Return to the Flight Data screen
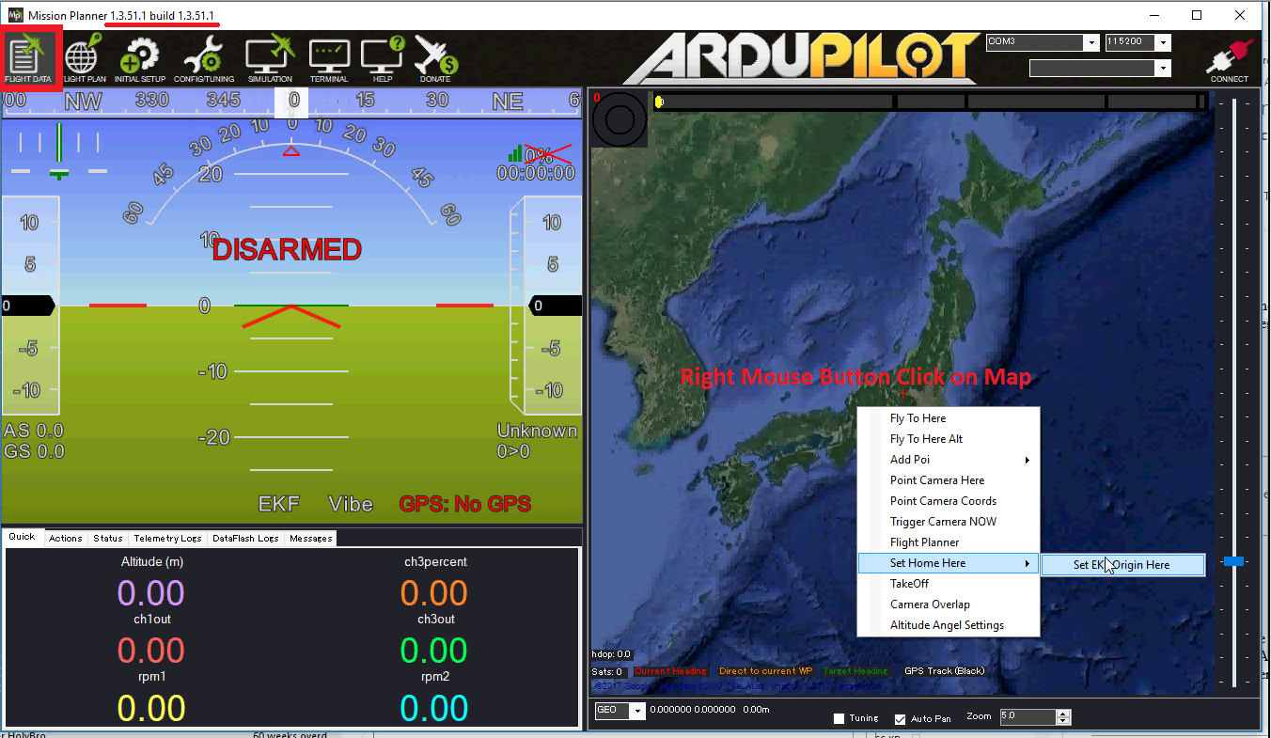Screen dimensions: 1271x738 click(28, 57)
